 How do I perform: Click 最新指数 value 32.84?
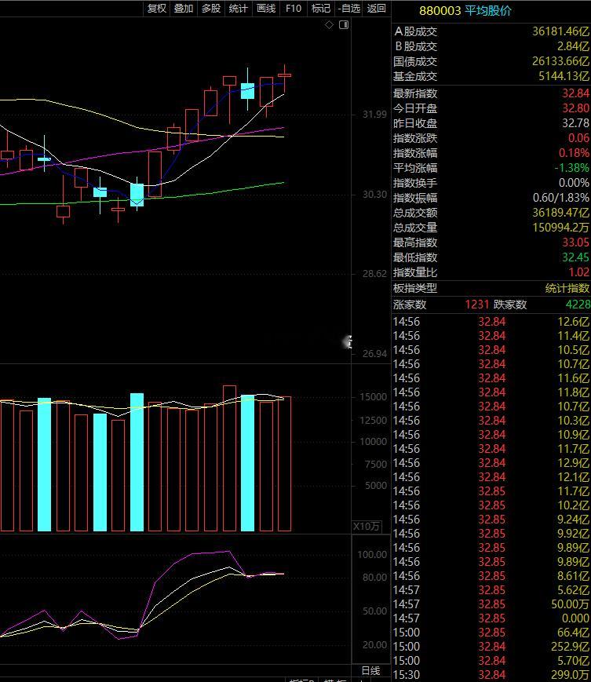[576, 93]
